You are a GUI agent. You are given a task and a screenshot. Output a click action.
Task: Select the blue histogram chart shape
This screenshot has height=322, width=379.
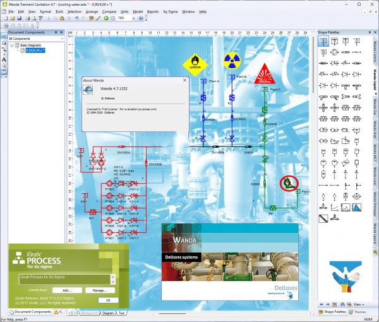coord(357,208)
